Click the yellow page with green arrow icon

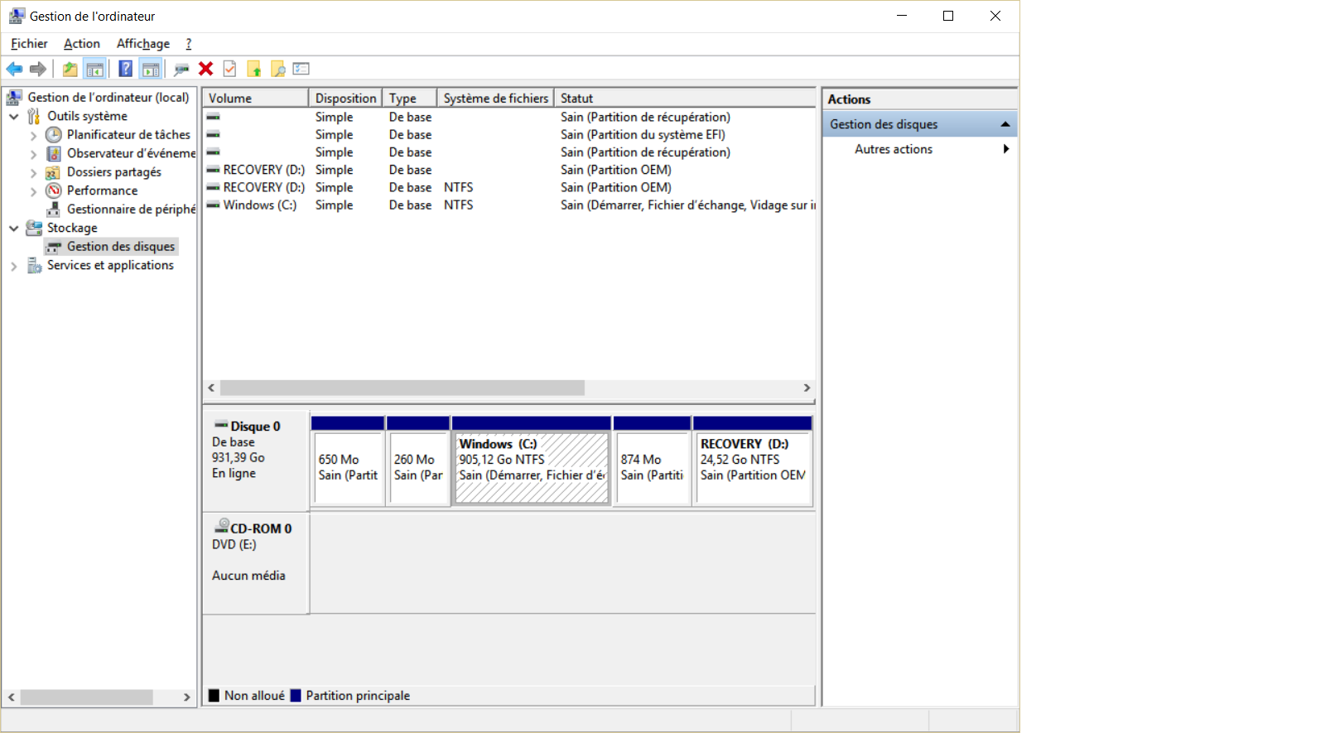click(254, 69)
